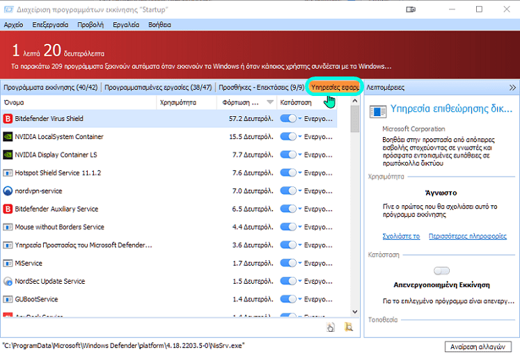
Task: Click the NVIDIA LocalSystem Container icon
Action: point(8,136)
